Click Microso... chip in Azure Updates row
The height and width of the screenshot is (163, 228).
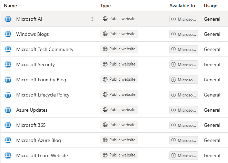pyautogui.click(x=184, y=110)
